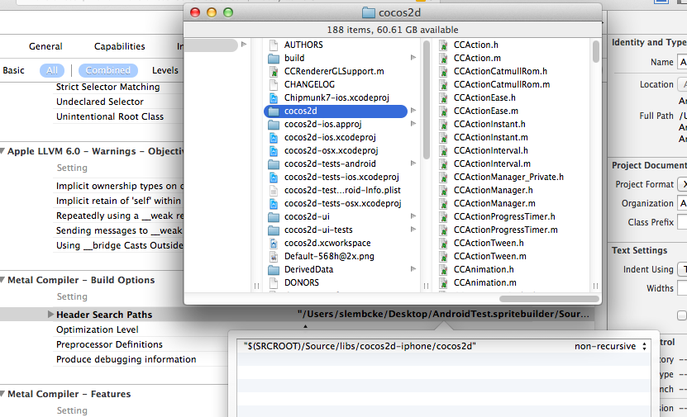
Task: Close the cocos2d Finder window
Action: click(195, 12)
